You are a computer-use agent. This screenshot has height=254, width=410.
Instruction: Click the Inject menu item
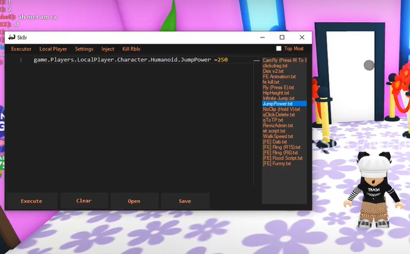pos(107,49)
